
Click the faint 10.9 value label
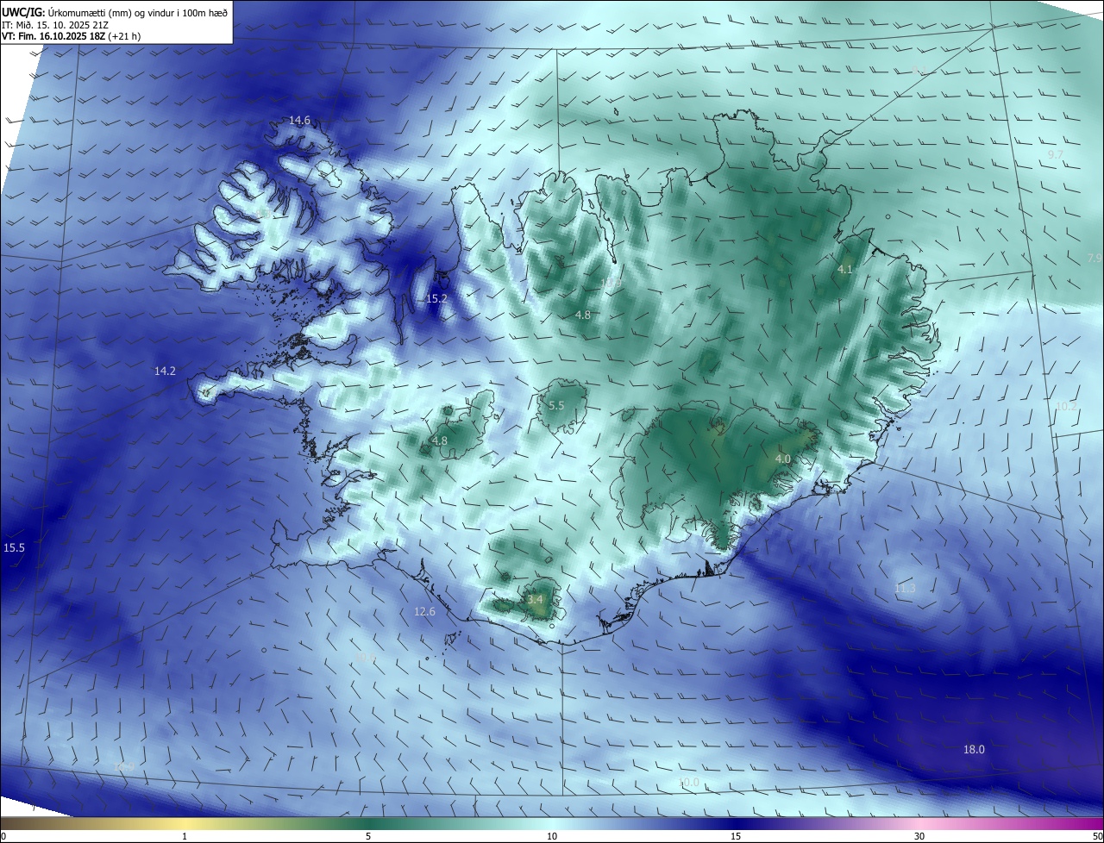point(611,284)
